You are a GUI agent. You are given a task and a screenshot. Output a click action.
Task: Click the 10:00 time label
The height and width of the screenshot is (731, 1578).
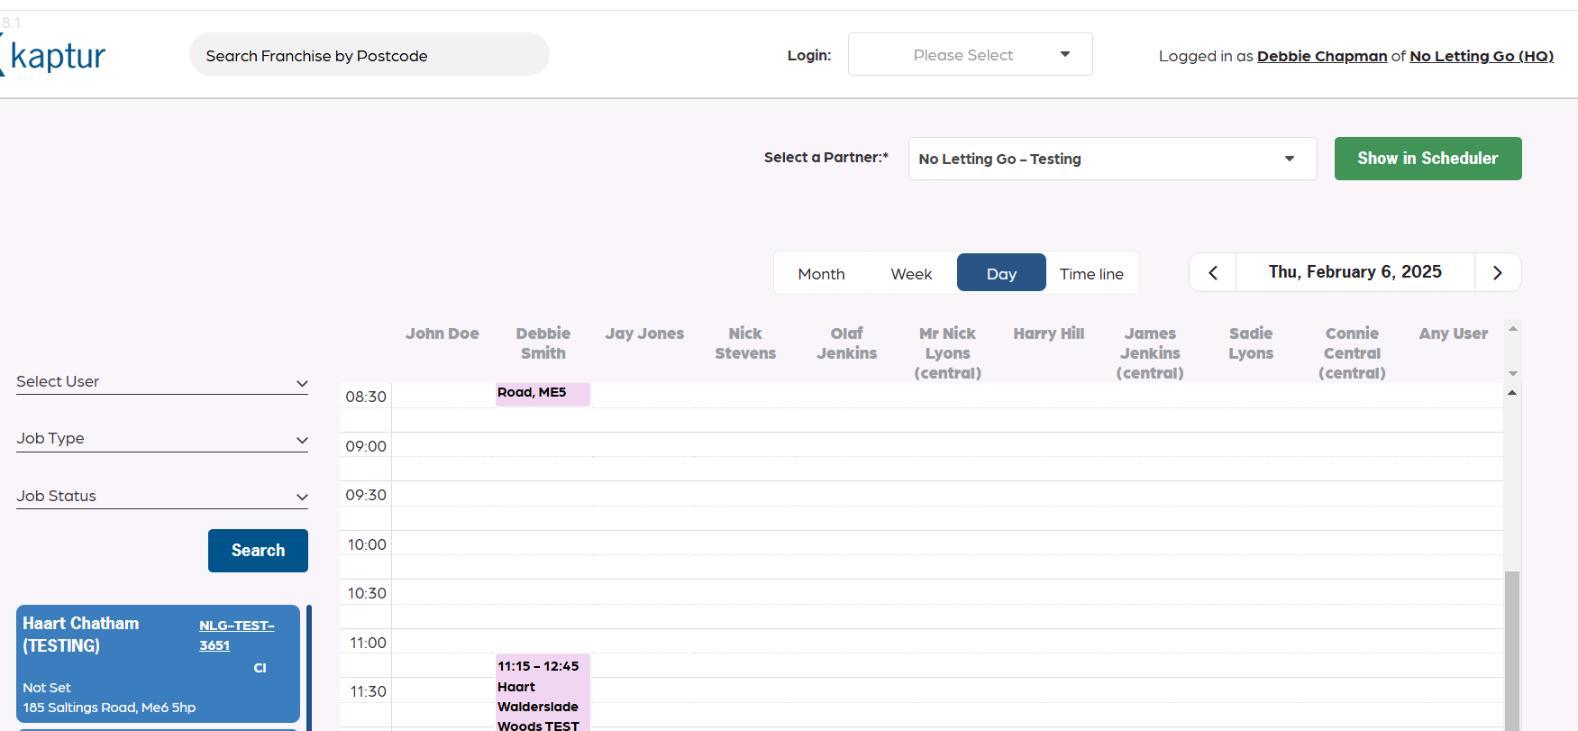click(367, 544)
